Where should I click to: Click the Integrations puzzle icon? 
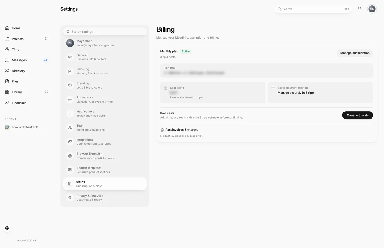(x=70, y=142)
